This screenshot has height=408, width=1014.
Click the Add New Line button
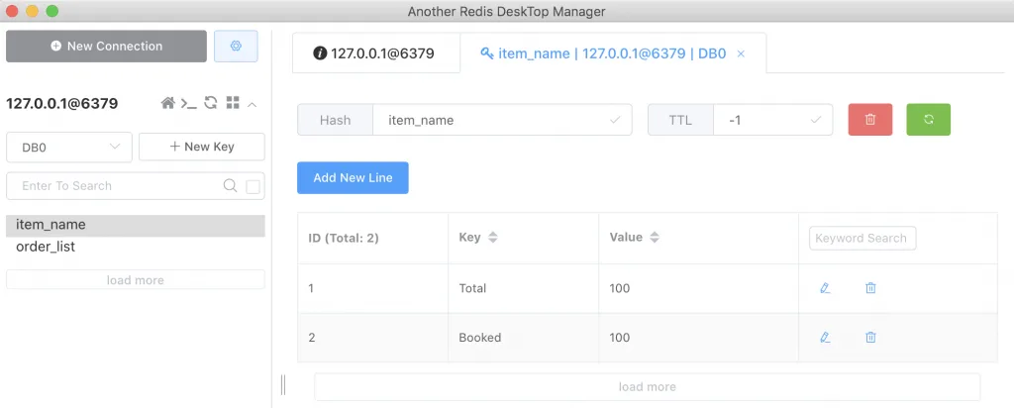354,178
